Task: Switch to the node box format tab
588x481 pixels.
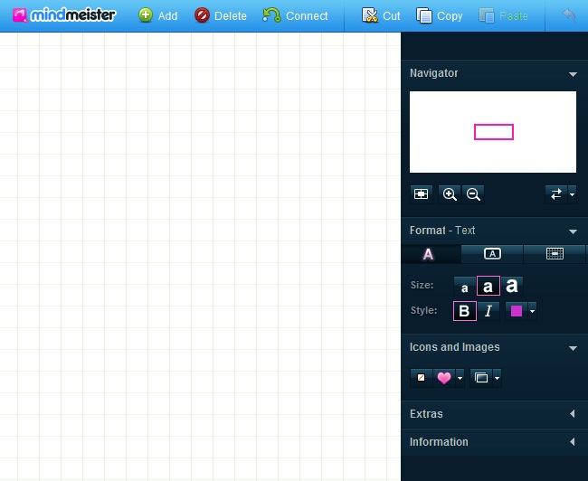Action: (x=492, y=254)
